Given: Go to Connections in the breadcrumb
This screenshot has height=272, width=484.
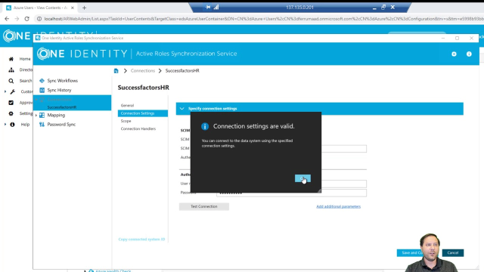Looking at the screenshot, I should pos(143,70).
